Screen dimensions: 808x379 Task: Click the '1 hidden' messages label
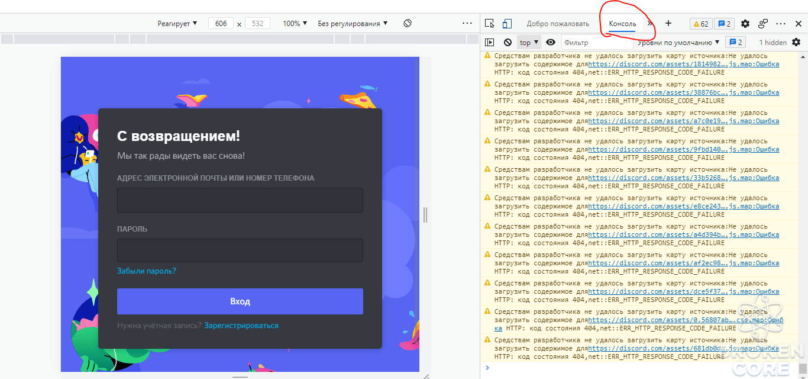(773, 42)
